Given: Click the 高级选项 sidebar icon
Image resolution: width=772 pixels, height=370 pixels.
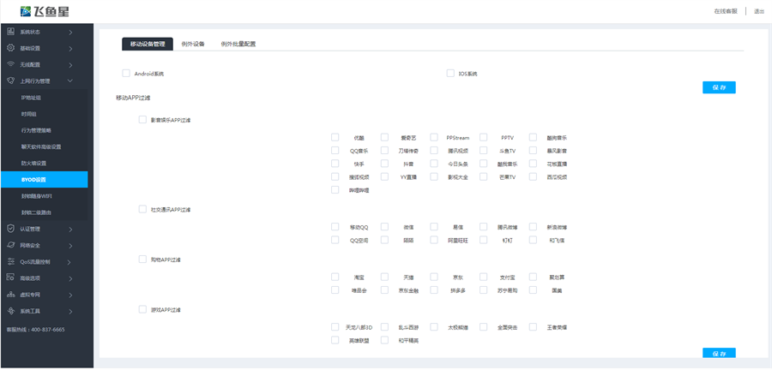Looking at the screenshot, I should pyautogui.click(x=10, y=278).
